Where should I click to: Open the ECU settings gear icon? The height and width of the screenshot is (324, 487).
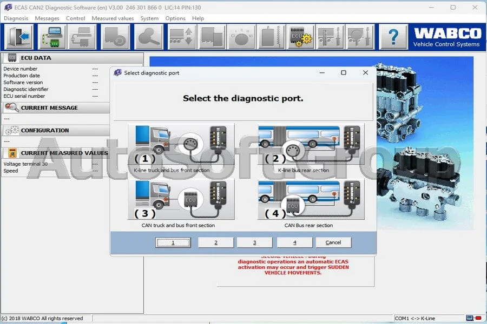(300, 37)
